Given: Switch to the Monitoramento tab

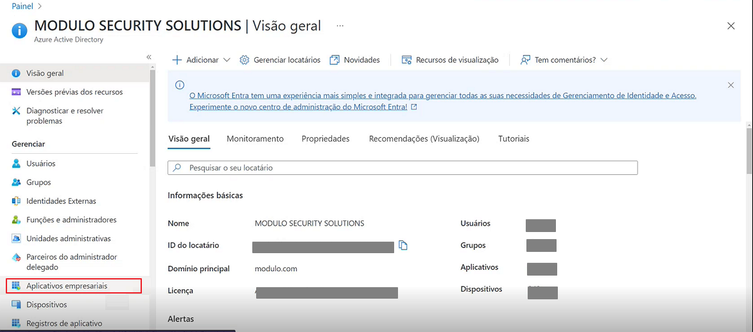Looking at the screenshot, I should (x=255, y=138).
